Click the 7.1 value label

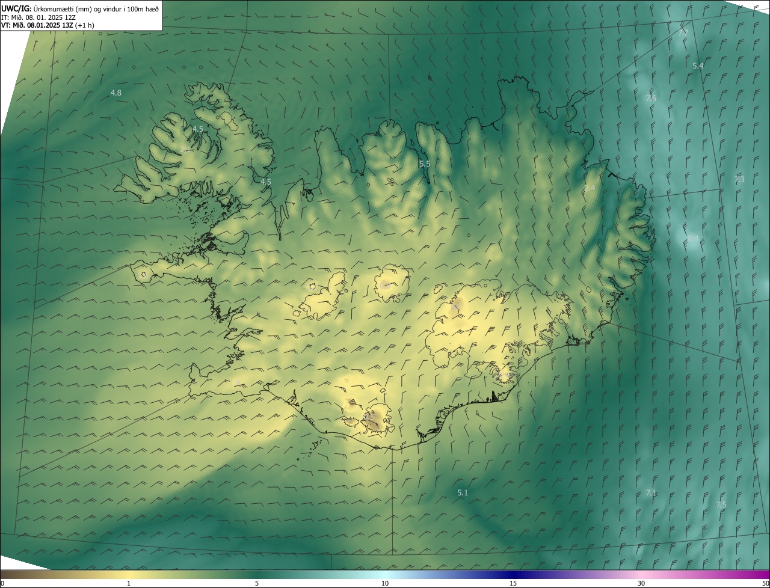(x=650, y=492)
